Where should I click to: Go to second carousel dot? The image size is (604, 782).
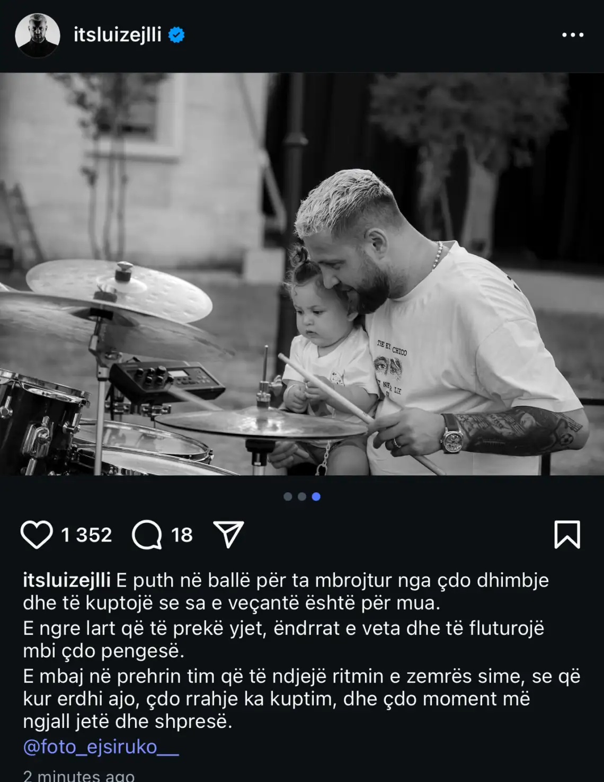click(x=302, y=496)
